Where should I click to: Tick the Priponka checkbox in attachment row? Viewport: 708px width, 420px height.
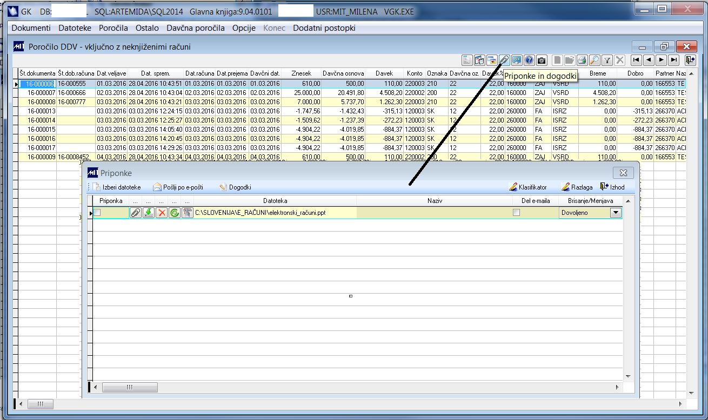pos(97,213)
